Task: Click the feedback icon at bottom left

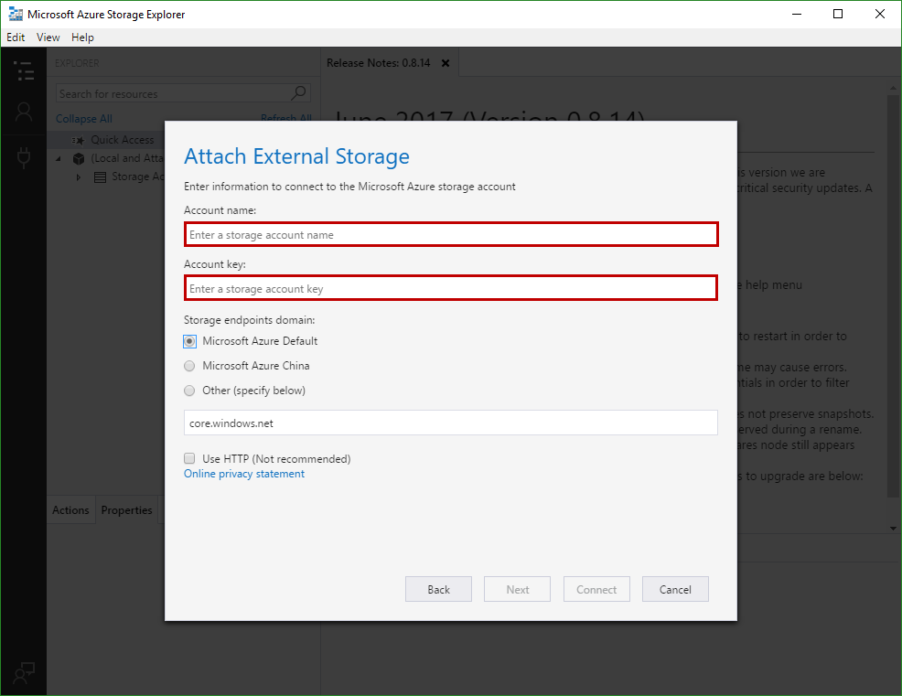Action: (x=24, y=672)
